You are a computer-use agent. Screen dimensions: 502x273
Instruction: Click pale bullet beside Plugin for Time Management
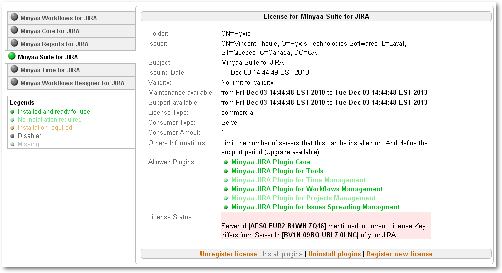226,180
